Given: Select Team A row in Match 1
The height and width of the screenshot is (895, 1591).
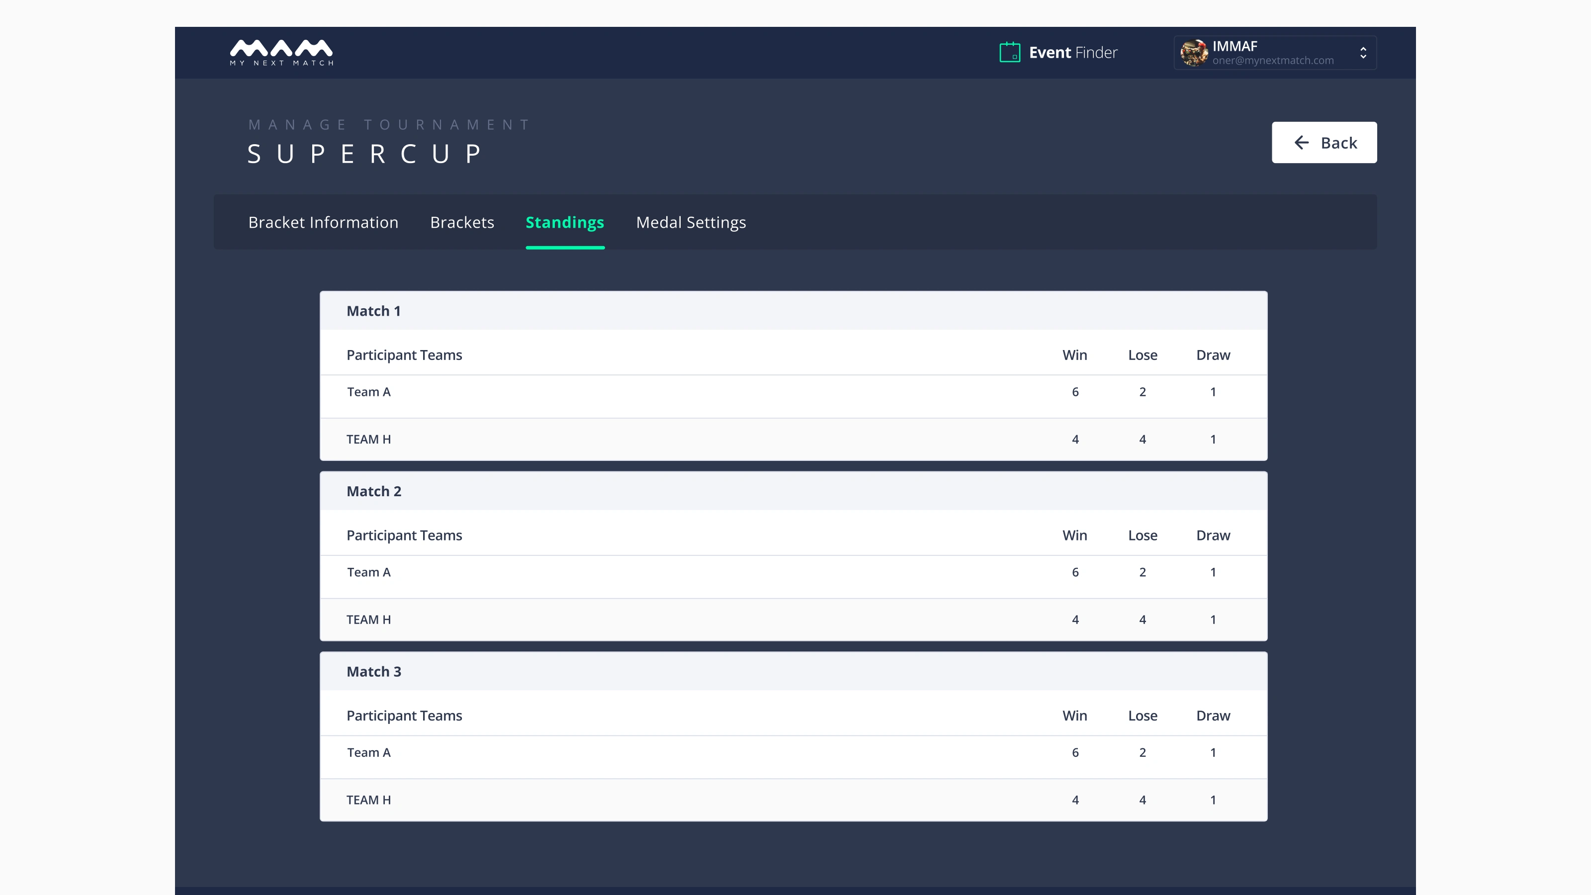Looking at the screenshot, I should coord(794,397).
